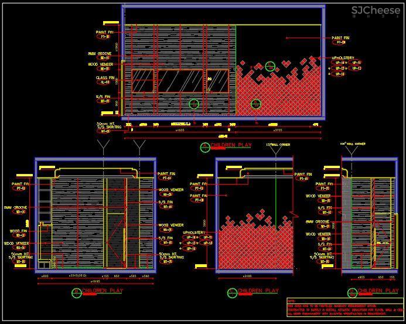Select the 13° wall corner Y-shaped symbol
This screenshot has width=406, height=324.
point(275,151)
